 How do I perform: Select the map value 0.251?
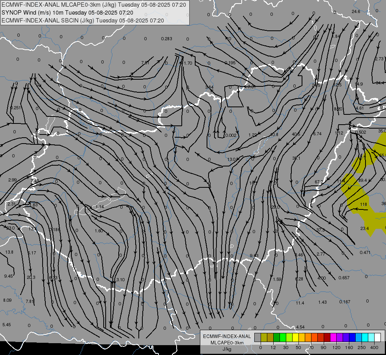(x=16, y=108)
